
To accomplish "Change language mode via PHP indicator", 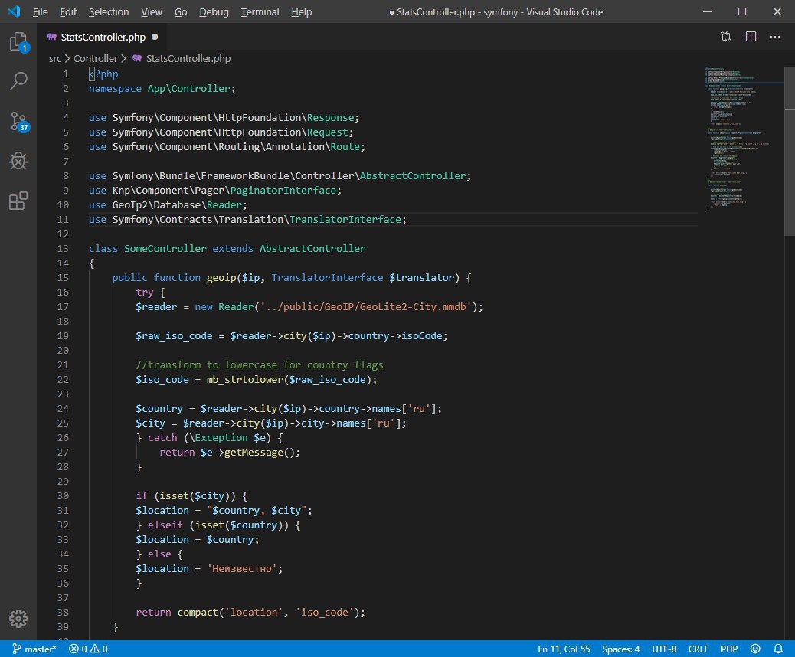I will [729, 649].
